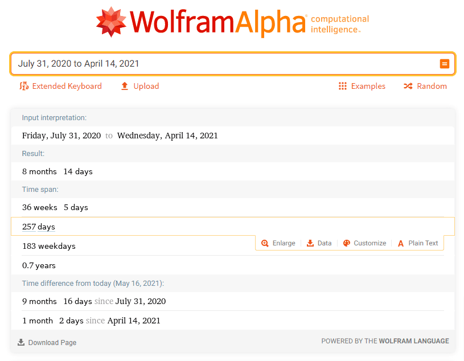Viewport: 464px width, 361px height.
Task: Click the Download Page link
Action: [47, 342]
